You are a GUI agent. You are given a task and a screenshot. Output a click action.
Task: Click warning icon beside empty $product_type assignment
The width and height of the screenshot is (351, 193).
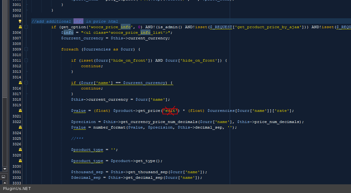pyautogui.click(x=20, y=150)
